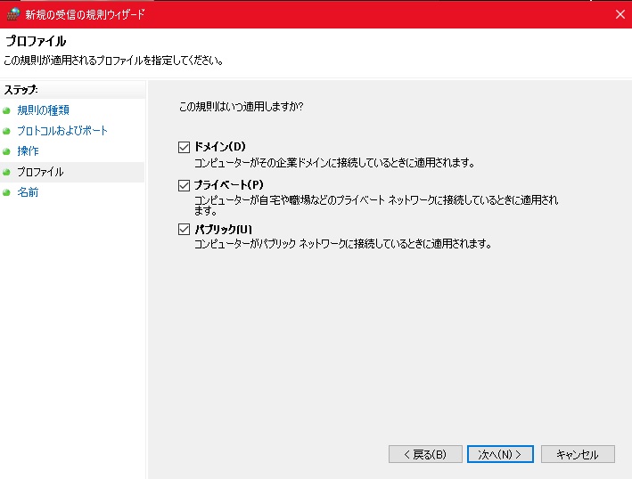Uncheck the ドメイン(D) checkbox
The image size is (632, 479).
(185, 147)
